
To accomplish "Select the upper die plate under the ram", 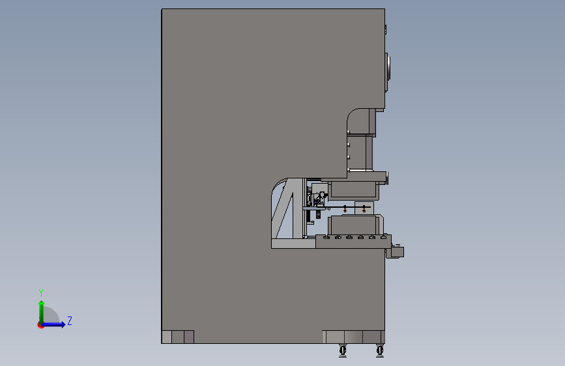I will [x=354, y=191].
